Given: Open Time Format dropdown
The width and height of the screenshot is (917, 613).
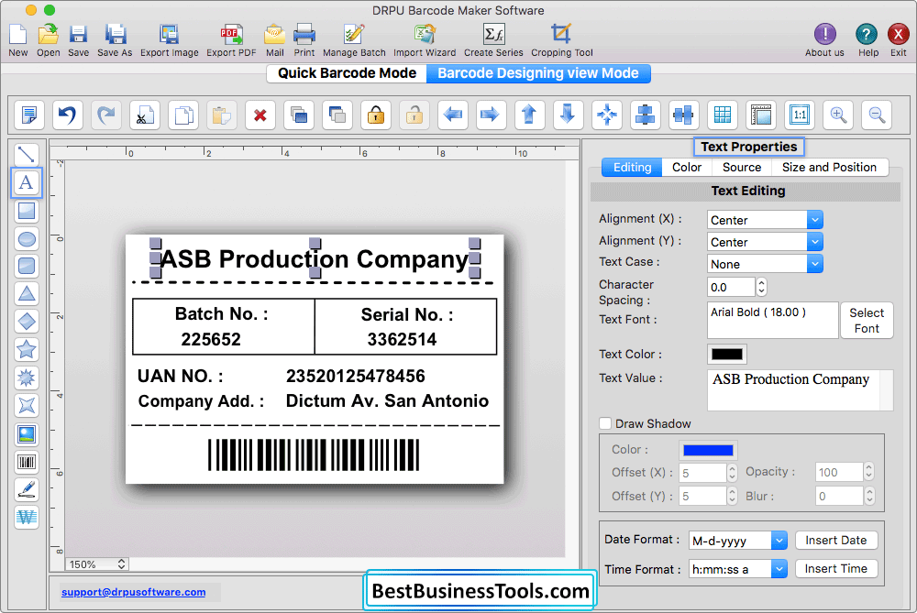Looking at the screenshot, I should (737, 569).
